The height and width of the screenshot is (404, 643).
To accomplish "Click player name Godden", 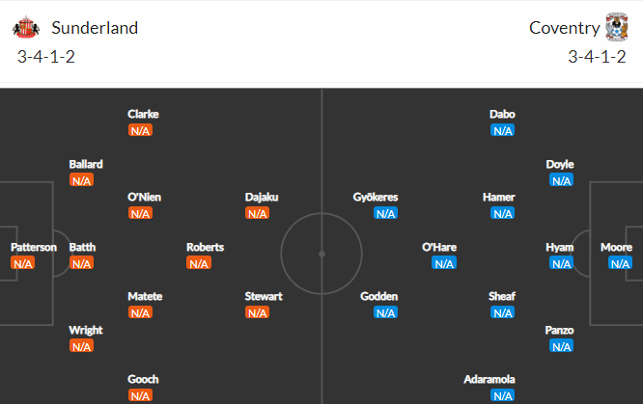I will point(378,297).
